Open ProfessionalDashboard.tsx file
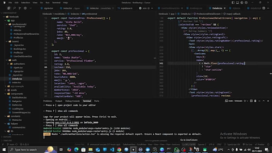This screenshot has height=153, width=272. click(26, 34)
